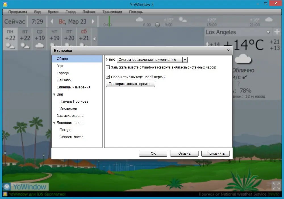Select Saturday forecast day сб +21

coord(84,37)
